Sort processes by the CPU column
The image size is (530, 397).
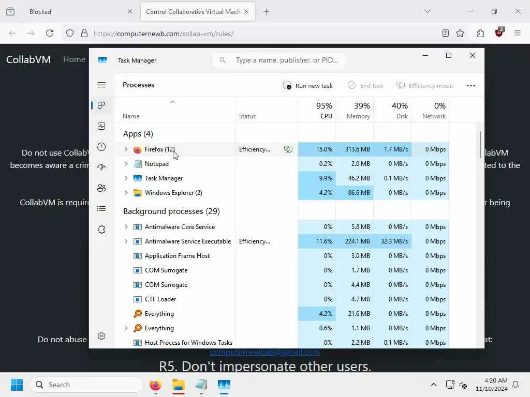pyautogui.click(x=317, y=111)
